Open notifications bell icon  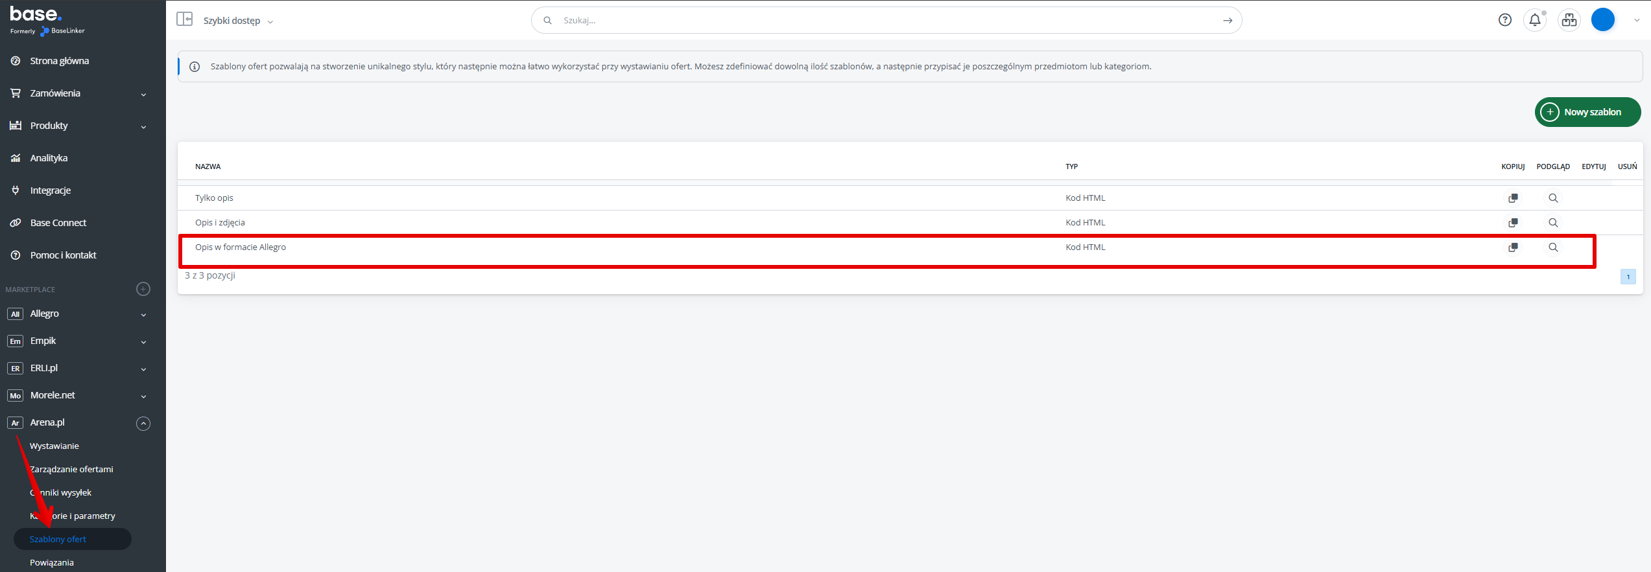1535,20
